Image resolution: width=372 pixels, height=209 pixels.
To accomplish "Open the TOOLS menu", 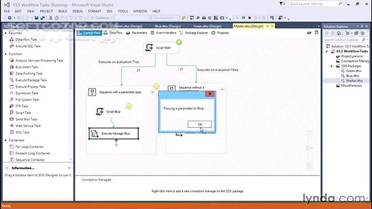I will point(122,11).
